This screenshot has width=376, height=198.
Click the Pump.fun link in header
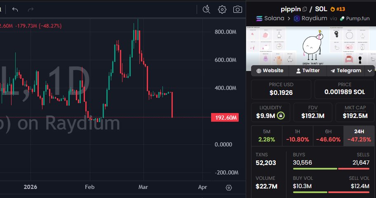click(x=355, y=19)
